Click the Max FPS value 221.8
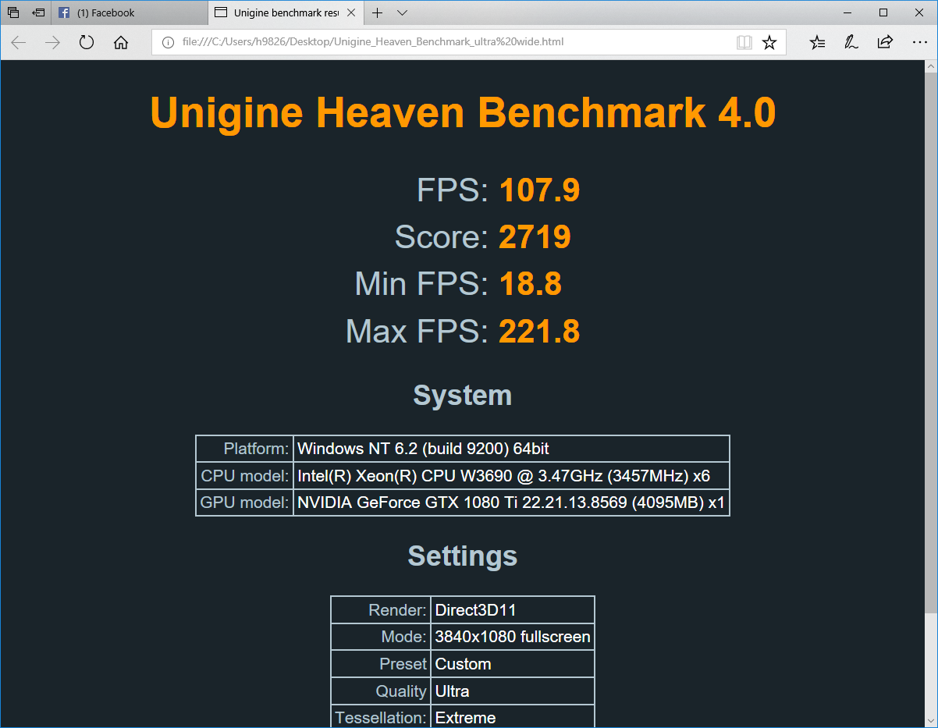Viewport: 938px width, 728px height. pyautogui.click(x=539, y=332)
